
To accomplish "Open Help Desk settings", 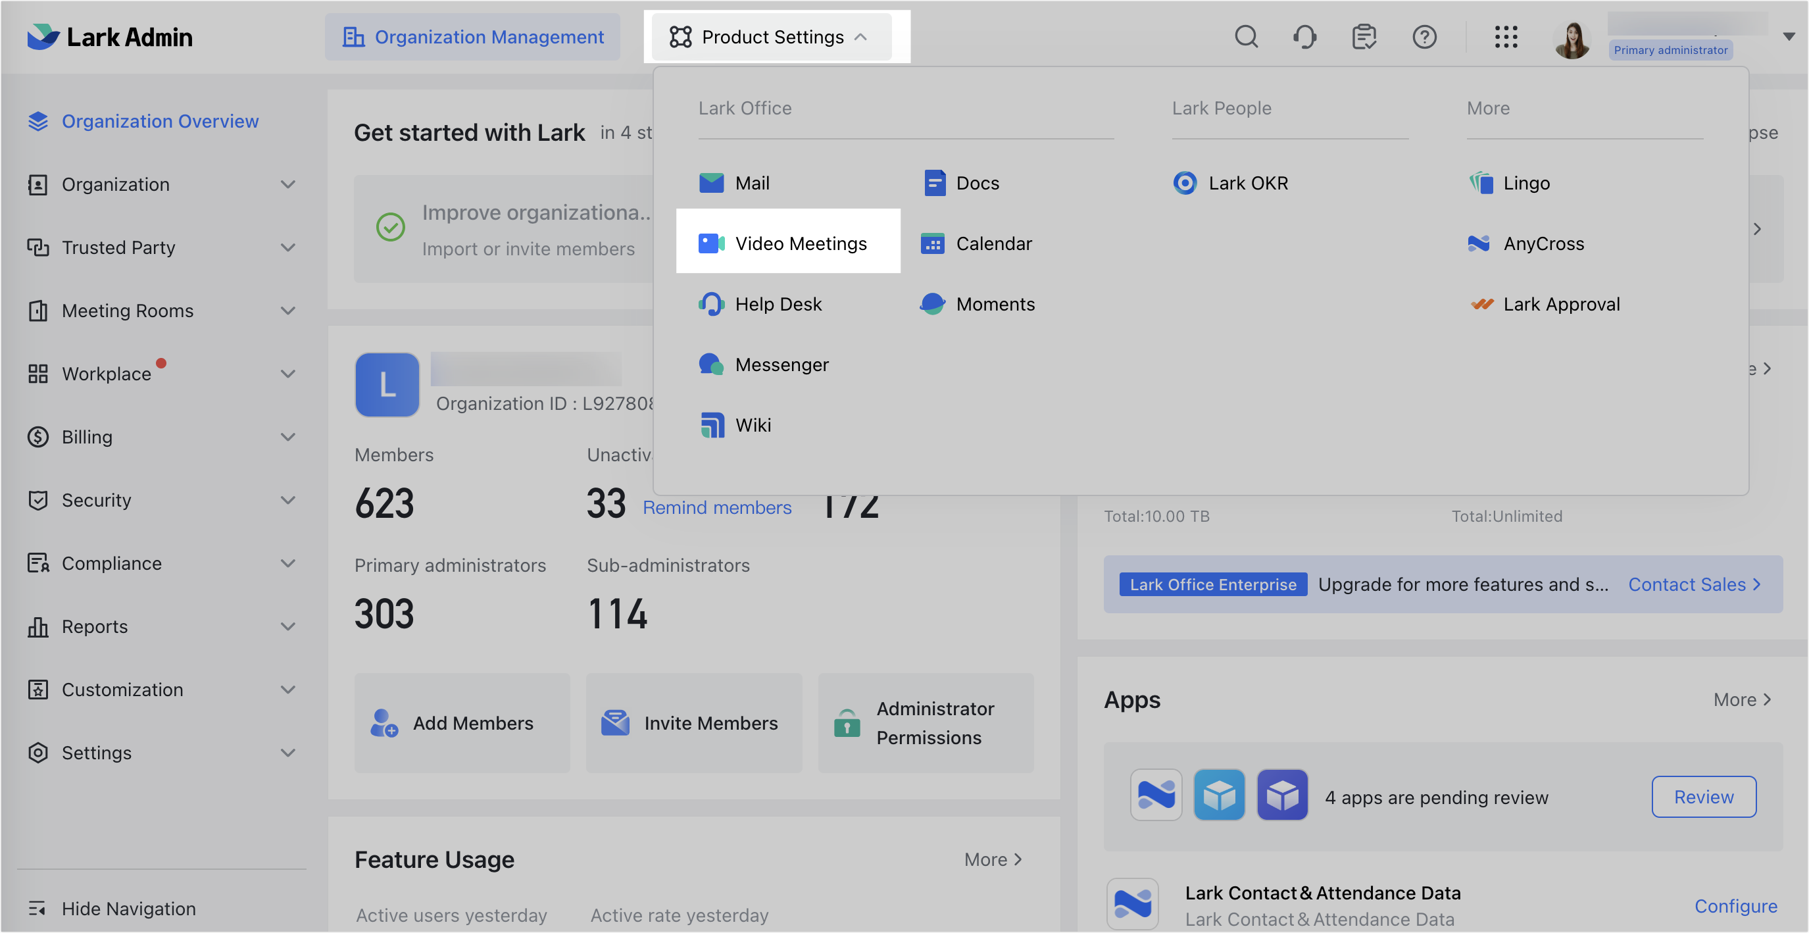I will pos(760,304).
